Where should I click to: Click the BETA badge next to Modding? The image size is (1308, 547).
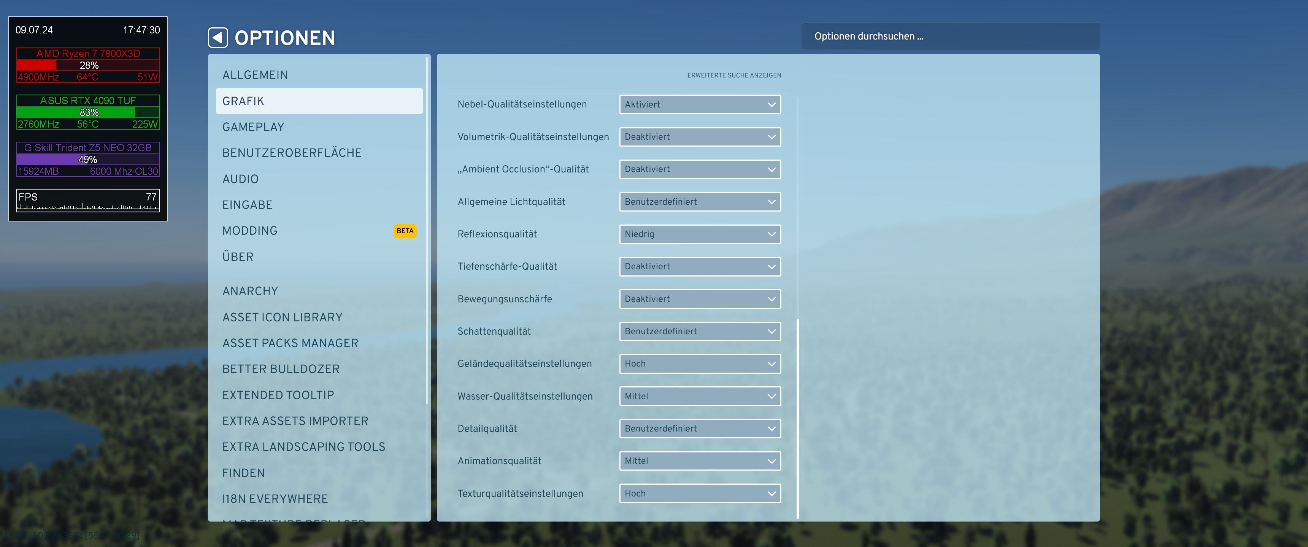pos(405,231)
